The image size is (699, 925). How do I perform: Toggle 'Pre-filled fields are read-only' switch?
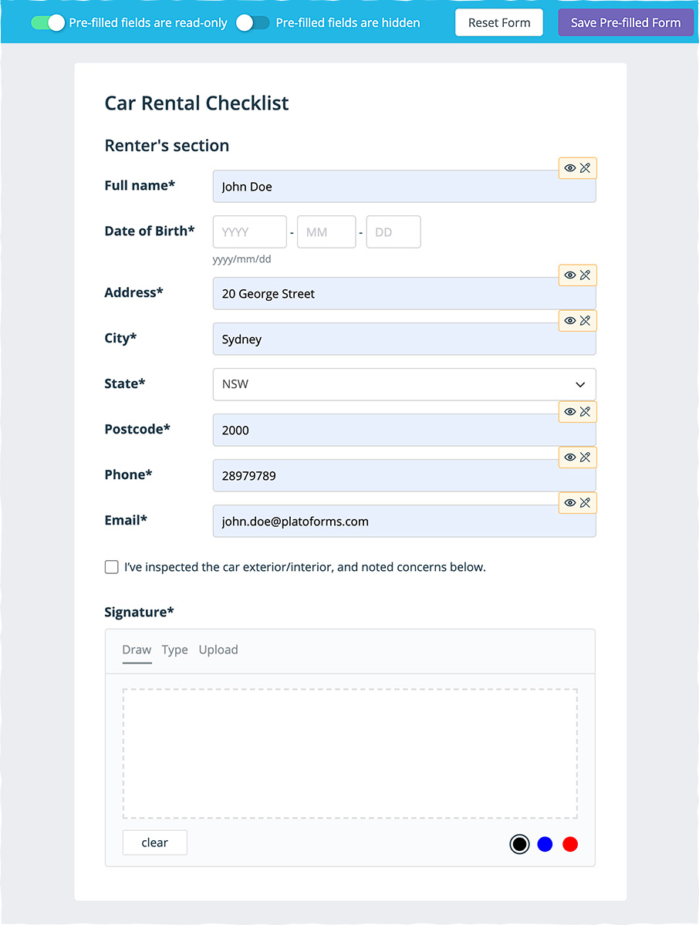click(x=48, y=23)
